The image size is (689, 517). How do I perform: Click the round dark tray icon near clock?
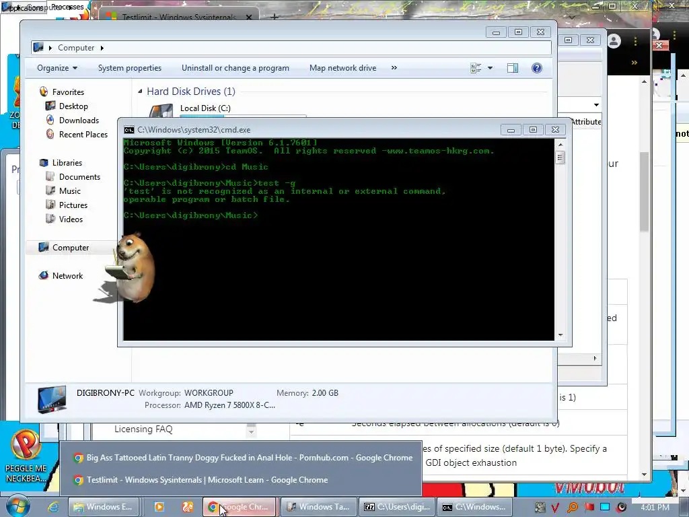click(x=621, y=508)
